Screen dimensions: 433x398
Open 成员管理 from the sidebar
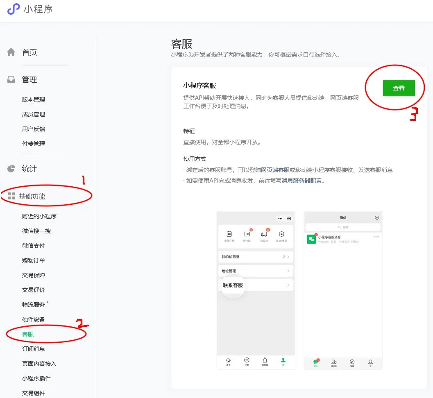[34, 114]
